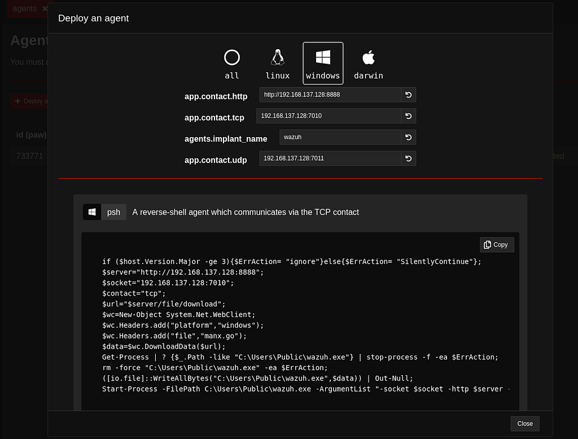The height and width of the screenshot is (439, 578).
Task: Click the app.contact.udp label
Action: pyautogui.click(x=216, y=160)
